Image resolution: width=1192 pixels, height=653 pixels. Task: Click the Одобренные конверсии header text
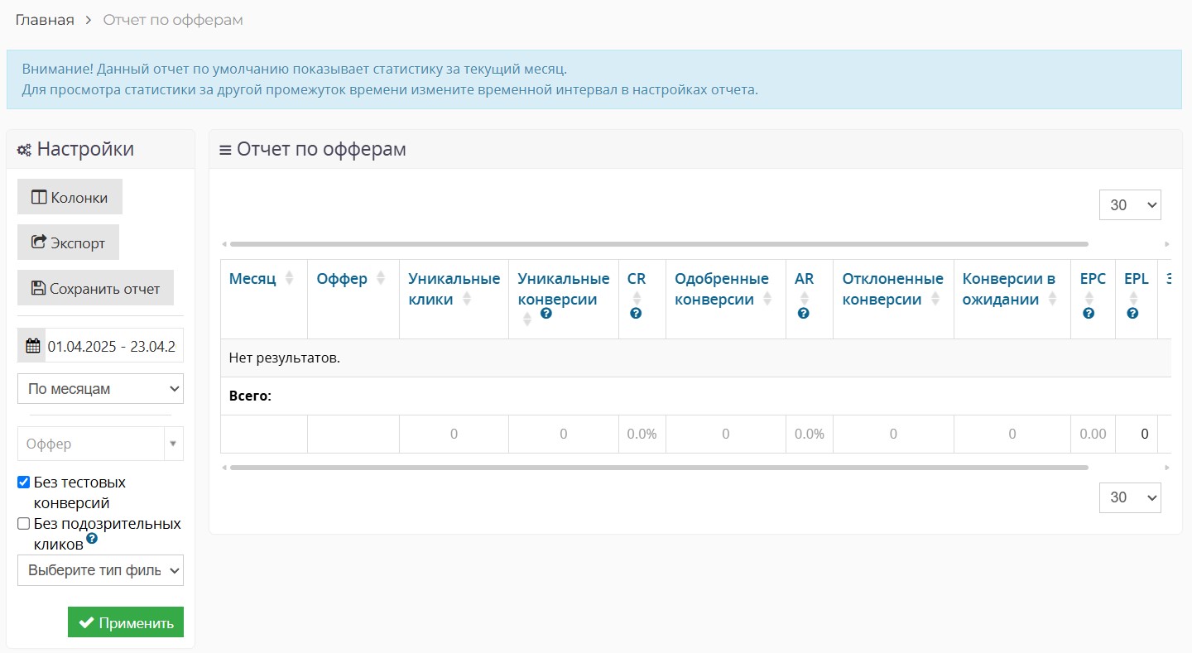coord(722,289)
